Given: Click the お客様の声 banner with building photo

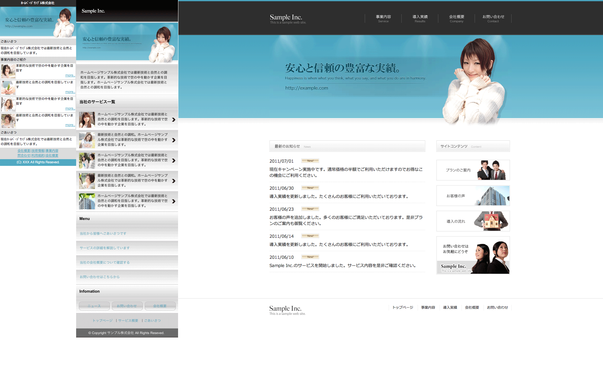Looking at the screenshot, I should click(473, 196).
